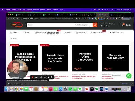Click in the Buscar search field
135x101 pixels.
[x=51, y=25]
